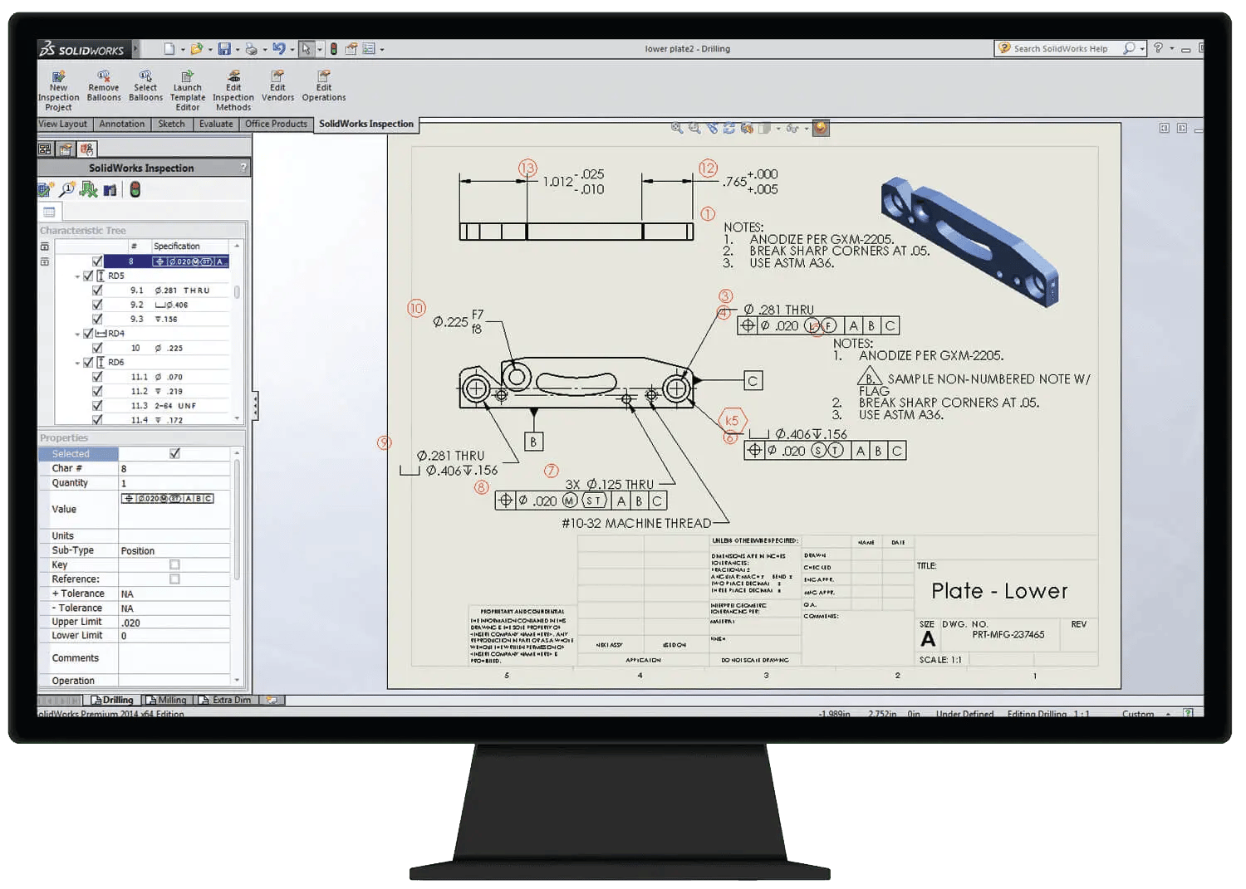Image resolution: width=1246 pixels, height=889 pixels.
Task: Open the Extra Dim sheet tab
Action: pyautogui.click(x=225, y=700)
